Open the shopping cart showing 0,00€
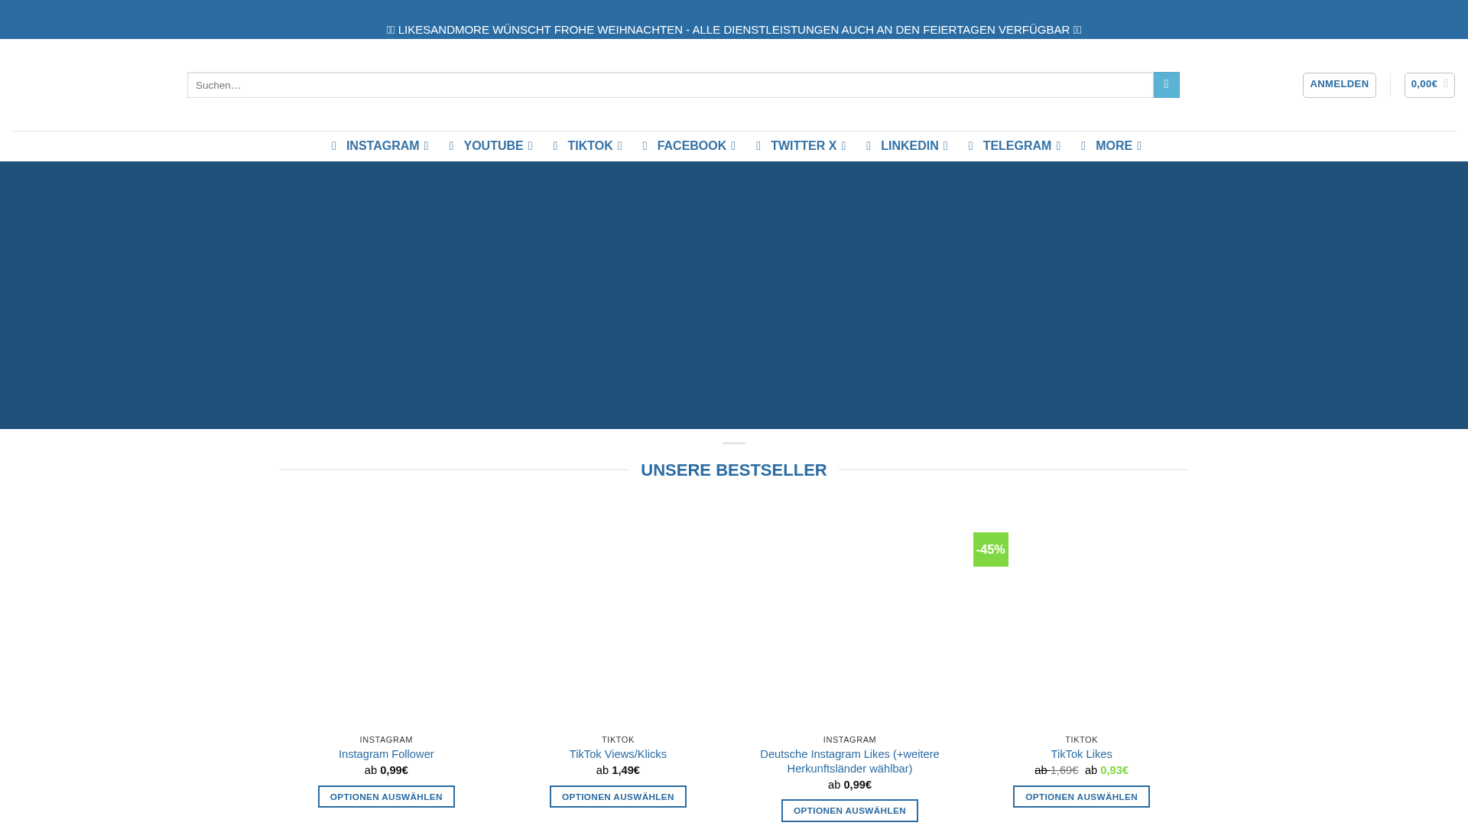The height and width of the screenshot is (826, 1468). pyautogui.click(x=1429, y=85)
